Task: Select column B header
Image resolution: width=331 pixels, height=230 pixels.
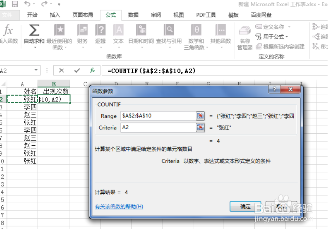Action: coord(54,84)
